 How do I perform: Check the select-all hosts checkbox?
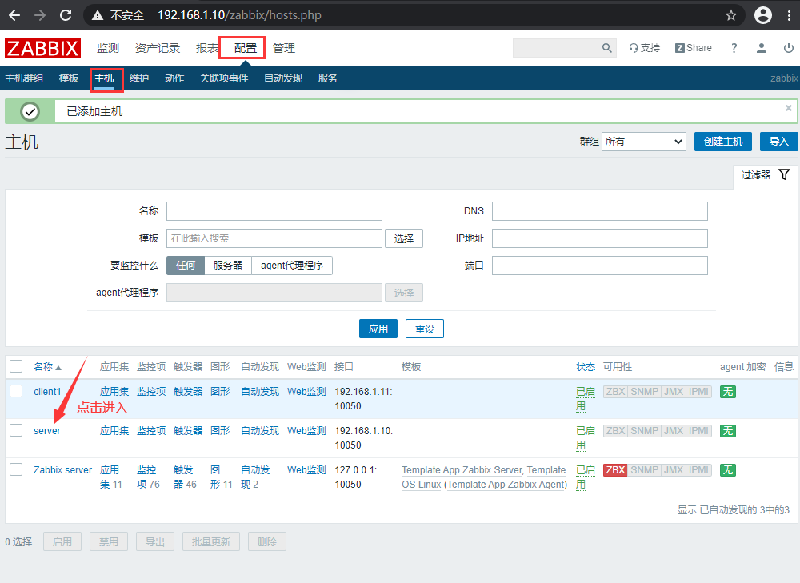pos(16,366)
